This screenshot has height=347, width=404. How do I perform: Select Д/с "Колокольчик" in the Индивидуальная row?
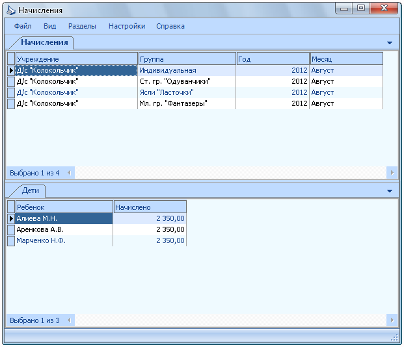pos(77,70)
